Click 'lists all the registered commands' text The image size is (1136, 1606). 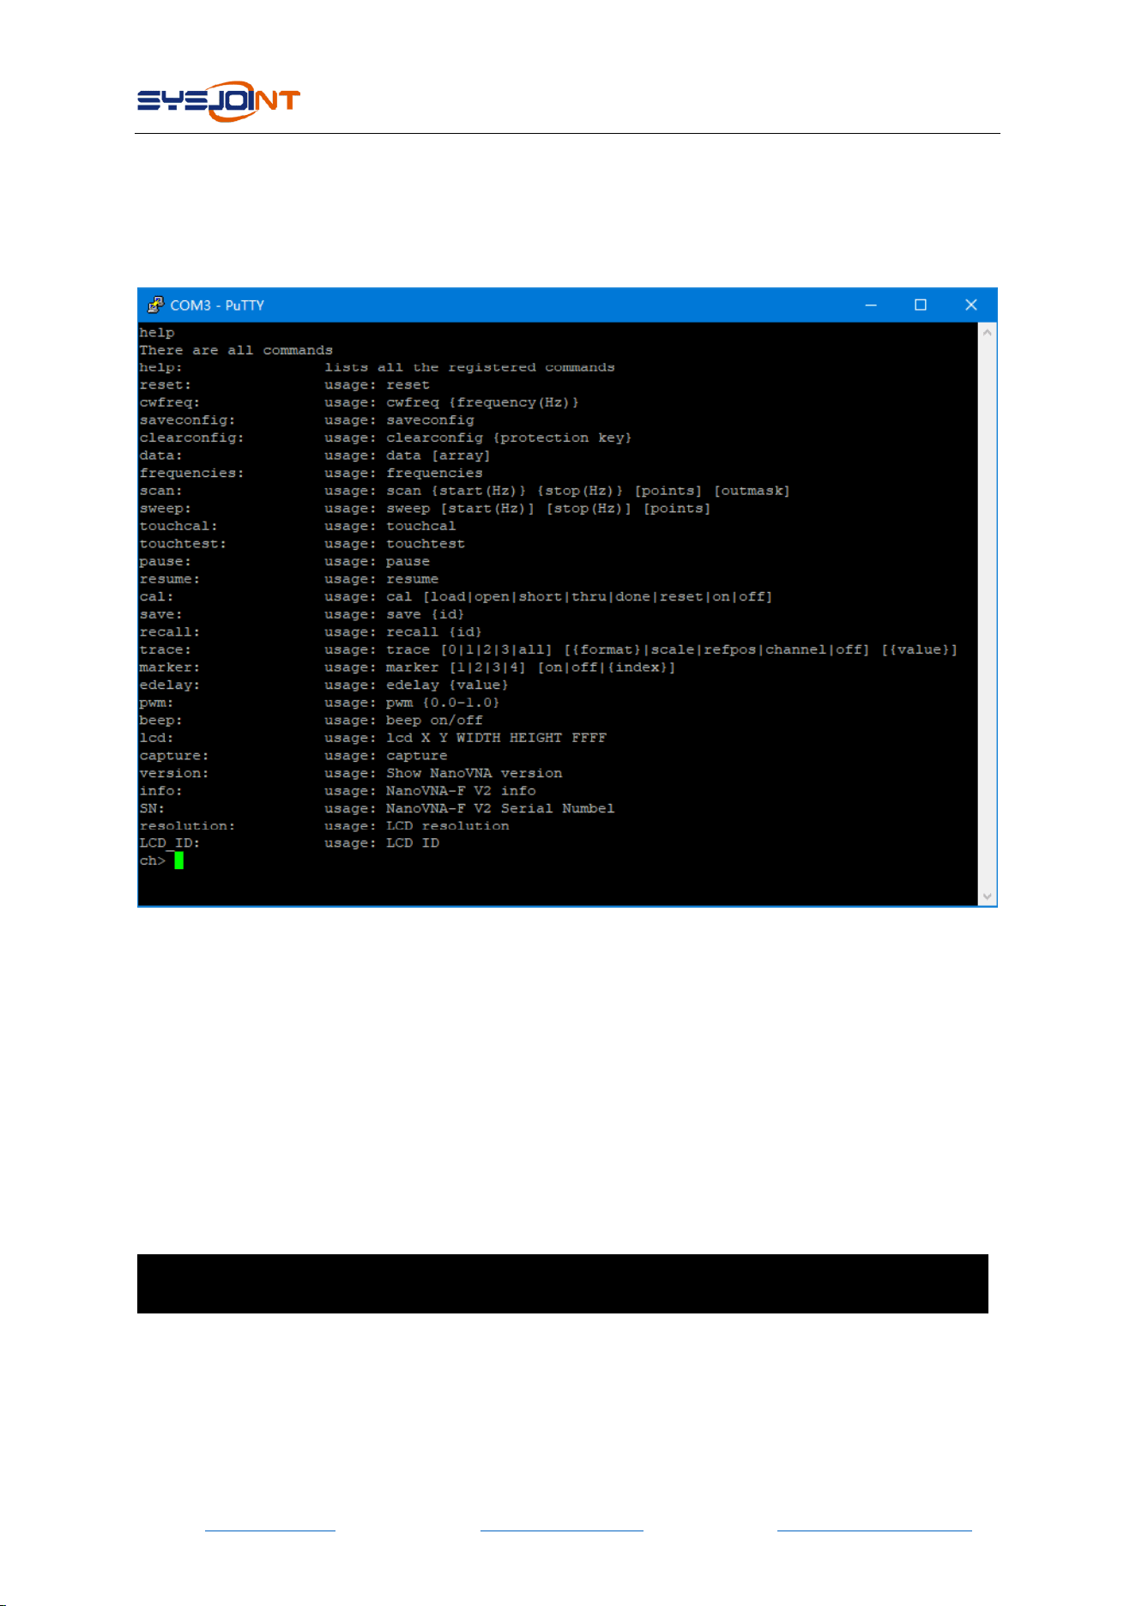pos(469,367)
